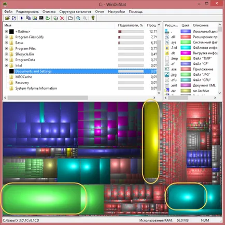Click the Copy path toolbar icon
225x225 pixels.
click(28, 18)
